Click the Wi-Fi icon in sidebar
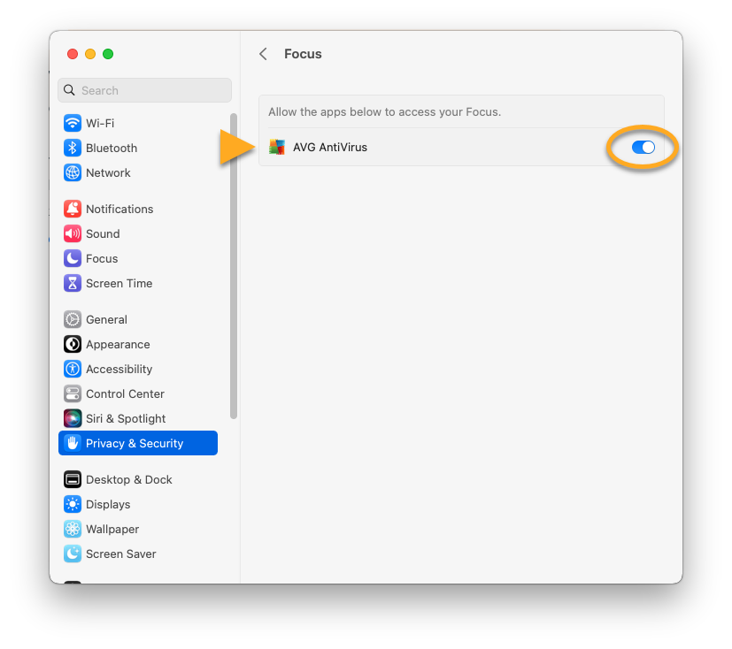Image resolution: width=732 pixels, height=649 pixels. pos(73,123)
